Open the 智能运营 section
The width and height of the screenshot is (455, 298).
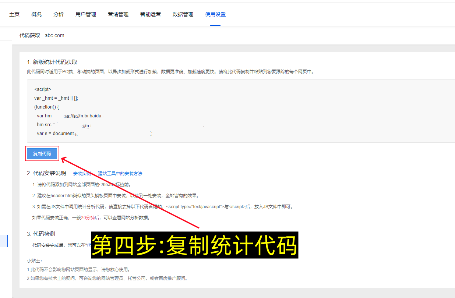point(151,14)
